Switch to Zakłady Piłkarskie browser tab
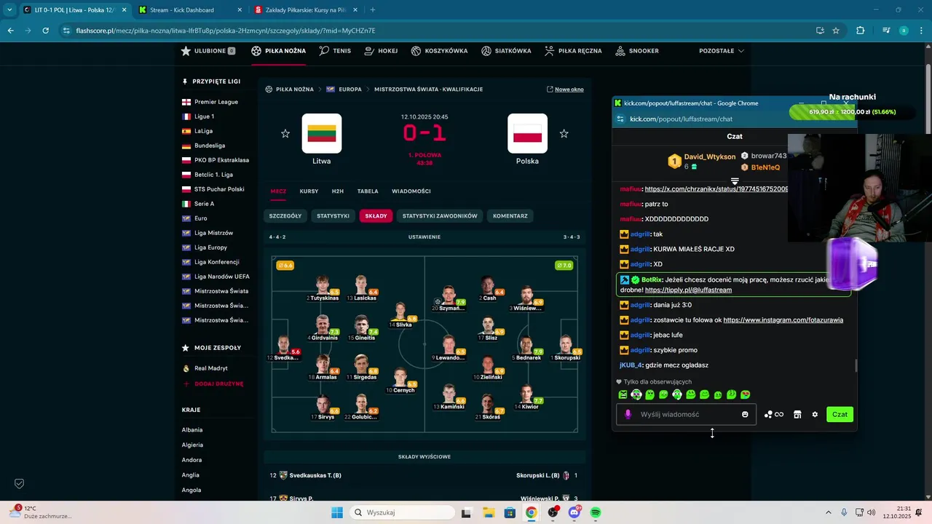932x524 pixels. 306,10
